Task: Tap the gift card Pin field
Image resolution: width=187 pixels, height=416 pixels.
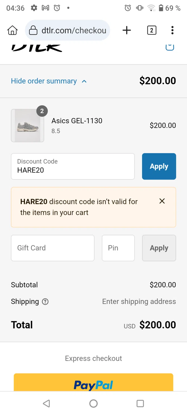Action: [x=118, y=248]
